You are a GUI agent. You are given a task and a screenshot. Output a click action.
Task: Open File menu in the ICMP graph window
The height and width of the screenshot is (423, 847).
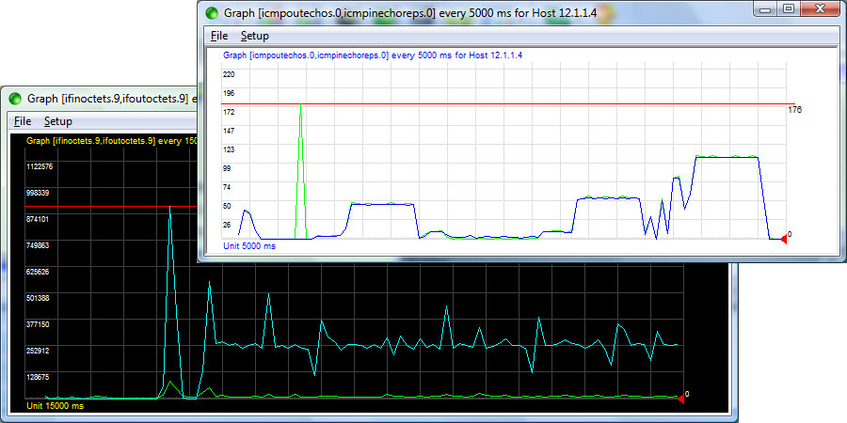pos(219,36)
